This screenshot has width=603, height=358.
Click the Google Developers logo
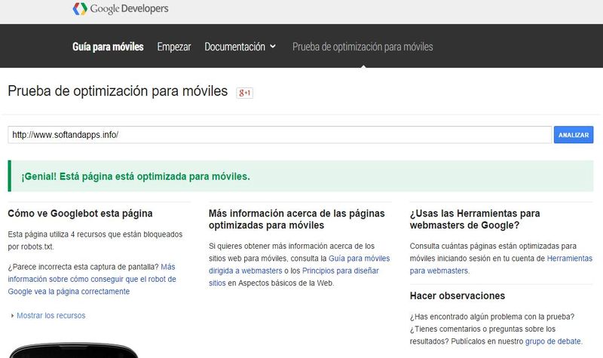click(121, 8)
